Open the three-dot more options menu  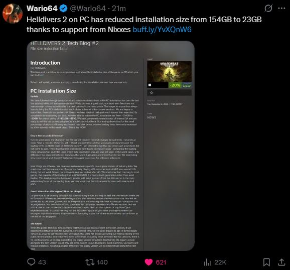[281, 9]
